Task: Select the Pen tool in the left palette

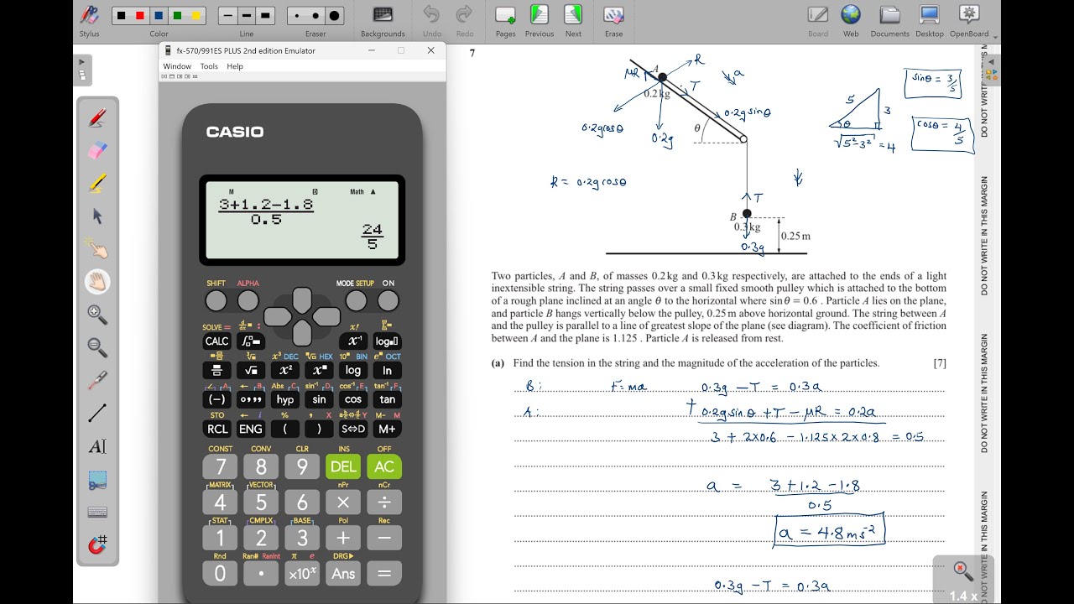Action: (x=97, y=118)
